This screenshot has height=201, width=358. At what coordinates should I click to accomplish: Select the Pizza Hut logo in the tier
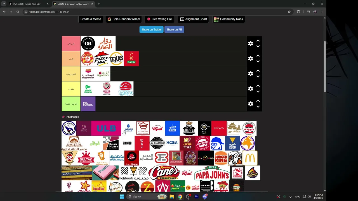point(101,59)
